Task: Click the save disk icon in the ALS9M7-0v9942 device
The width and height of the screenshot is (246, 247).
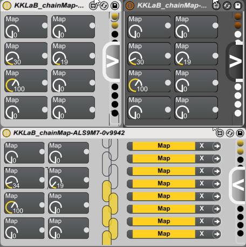Action: click(x=240, y=133)
